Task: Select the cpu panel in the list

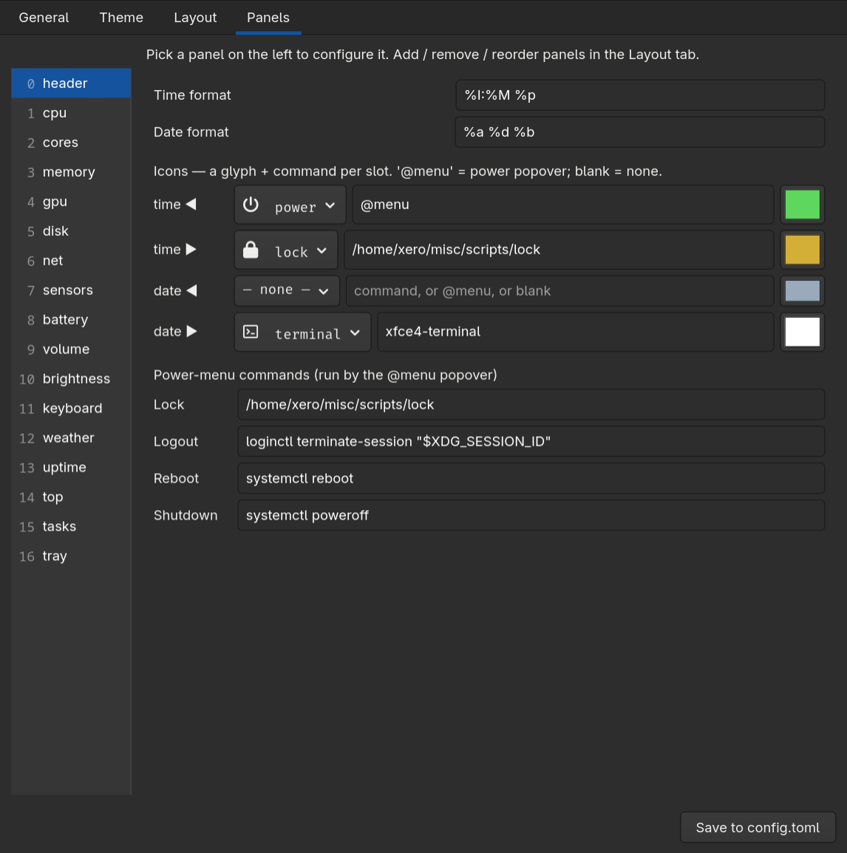Action: (71, 113)
